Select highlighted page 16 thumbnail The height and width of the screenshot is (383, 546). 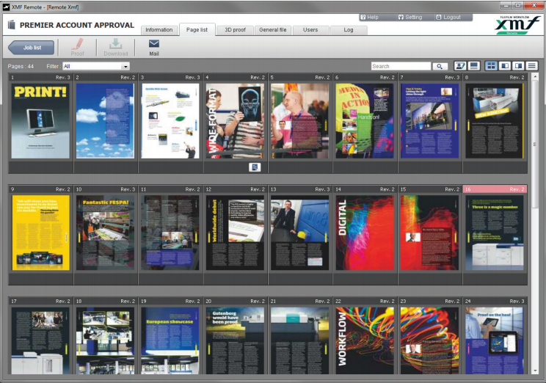point(495,233)
